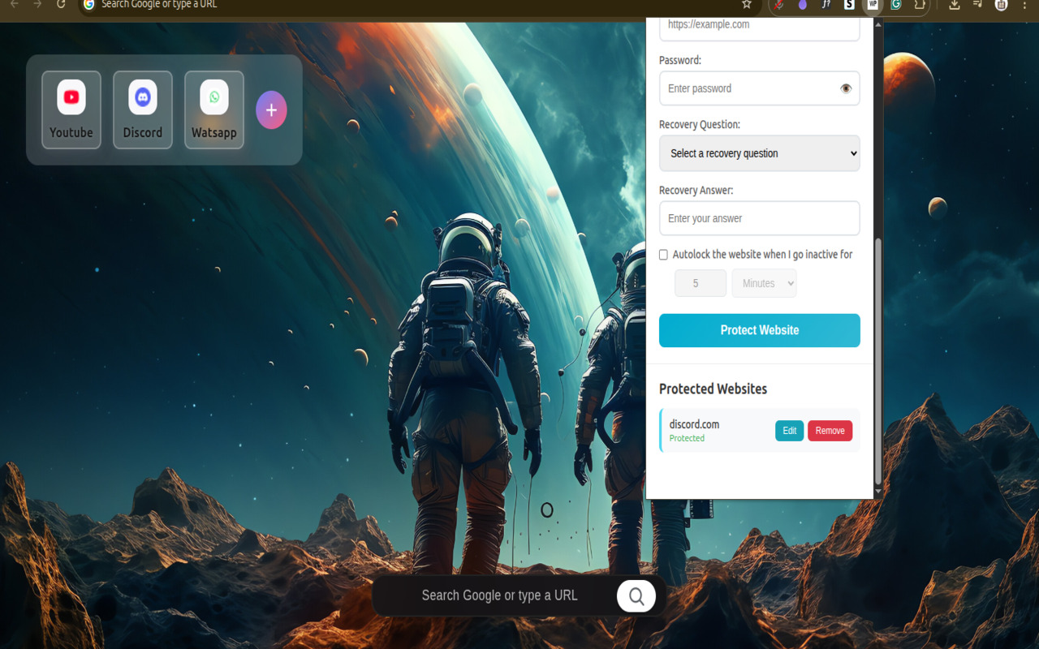
Task: Click the plus icon to add a shortcut
Action: click(271, 110)
